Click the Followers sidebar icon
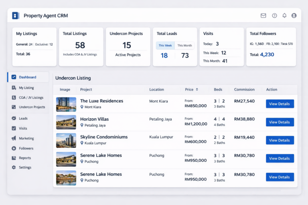 (x=14, y=148)
